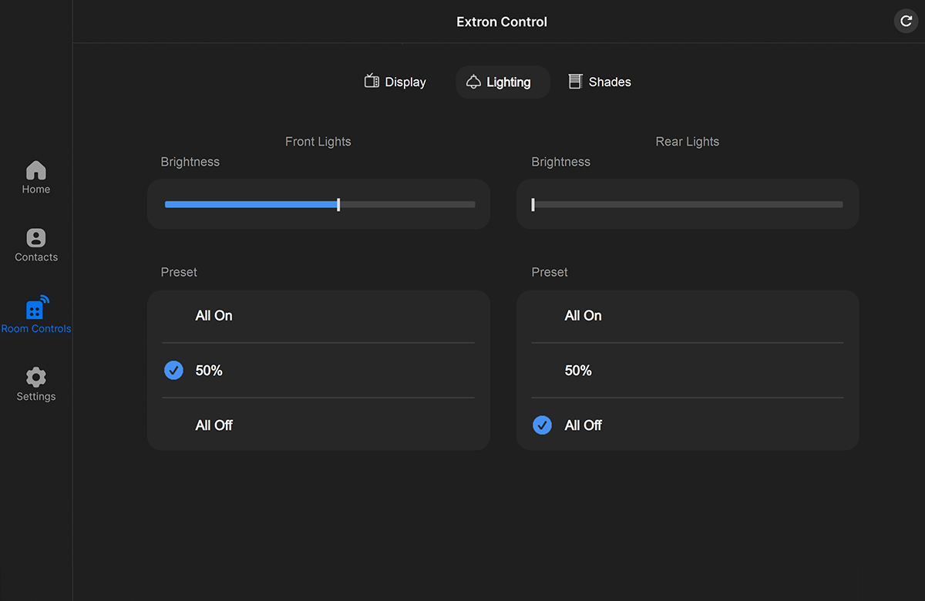The width and height of the screenshot is (925, 601).
Task: Select the Lighting tab
Action: [x=503, y=82]
